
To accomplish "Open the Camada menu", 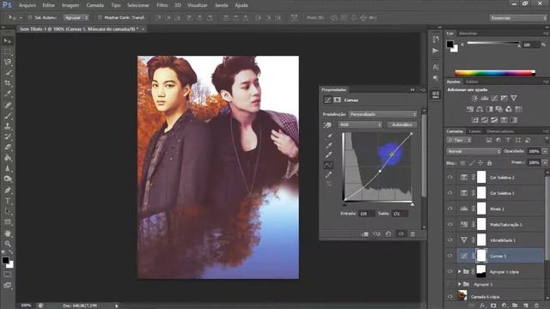I will 95,5.
